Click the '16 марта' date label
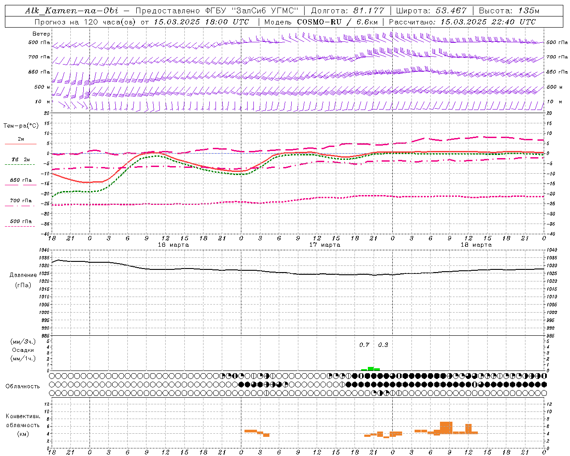Screen dimensions: 570x456 point(174,245)
